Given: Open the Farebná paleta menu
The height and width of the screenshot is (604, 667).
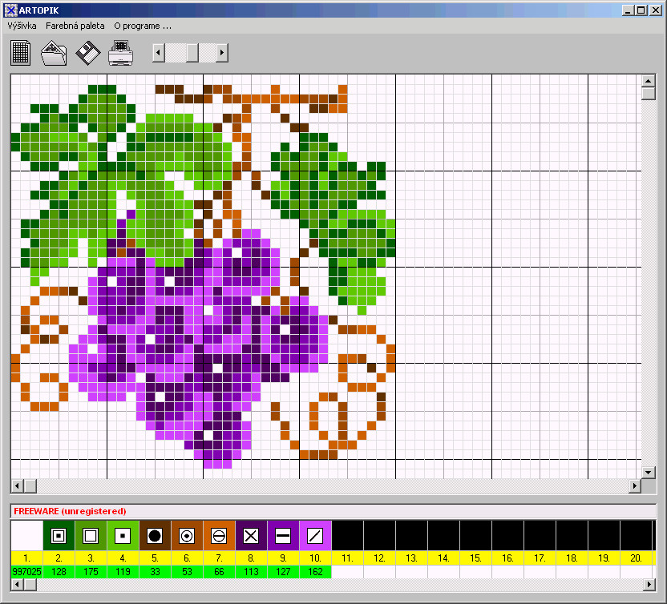Looking at the screenshot, I should click(75, 26).
